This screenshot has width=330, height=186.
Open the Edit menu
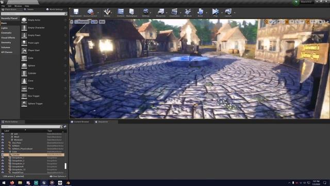pos(9,6)
